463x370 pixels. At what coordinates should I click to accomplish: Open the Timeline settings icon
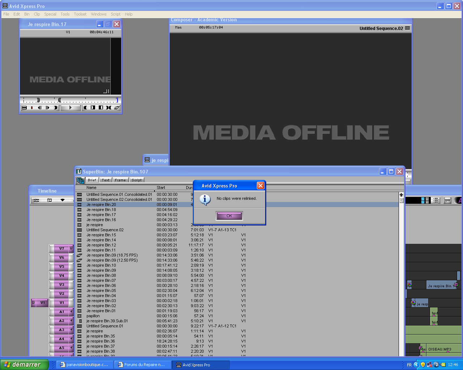point(36,200)
